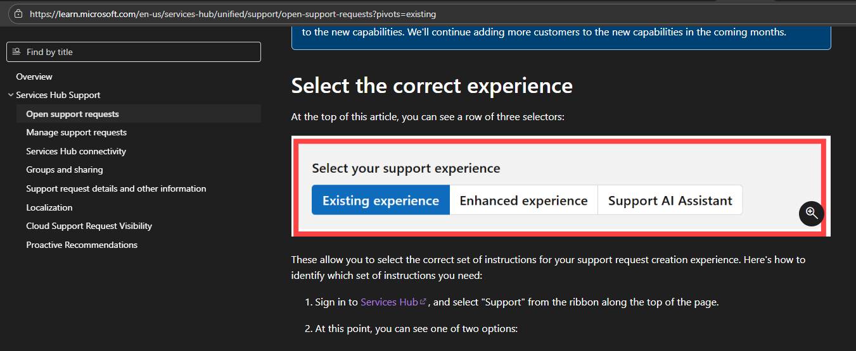
Task: Open the Overview page in the sidebar
Action: pos(34,77)
